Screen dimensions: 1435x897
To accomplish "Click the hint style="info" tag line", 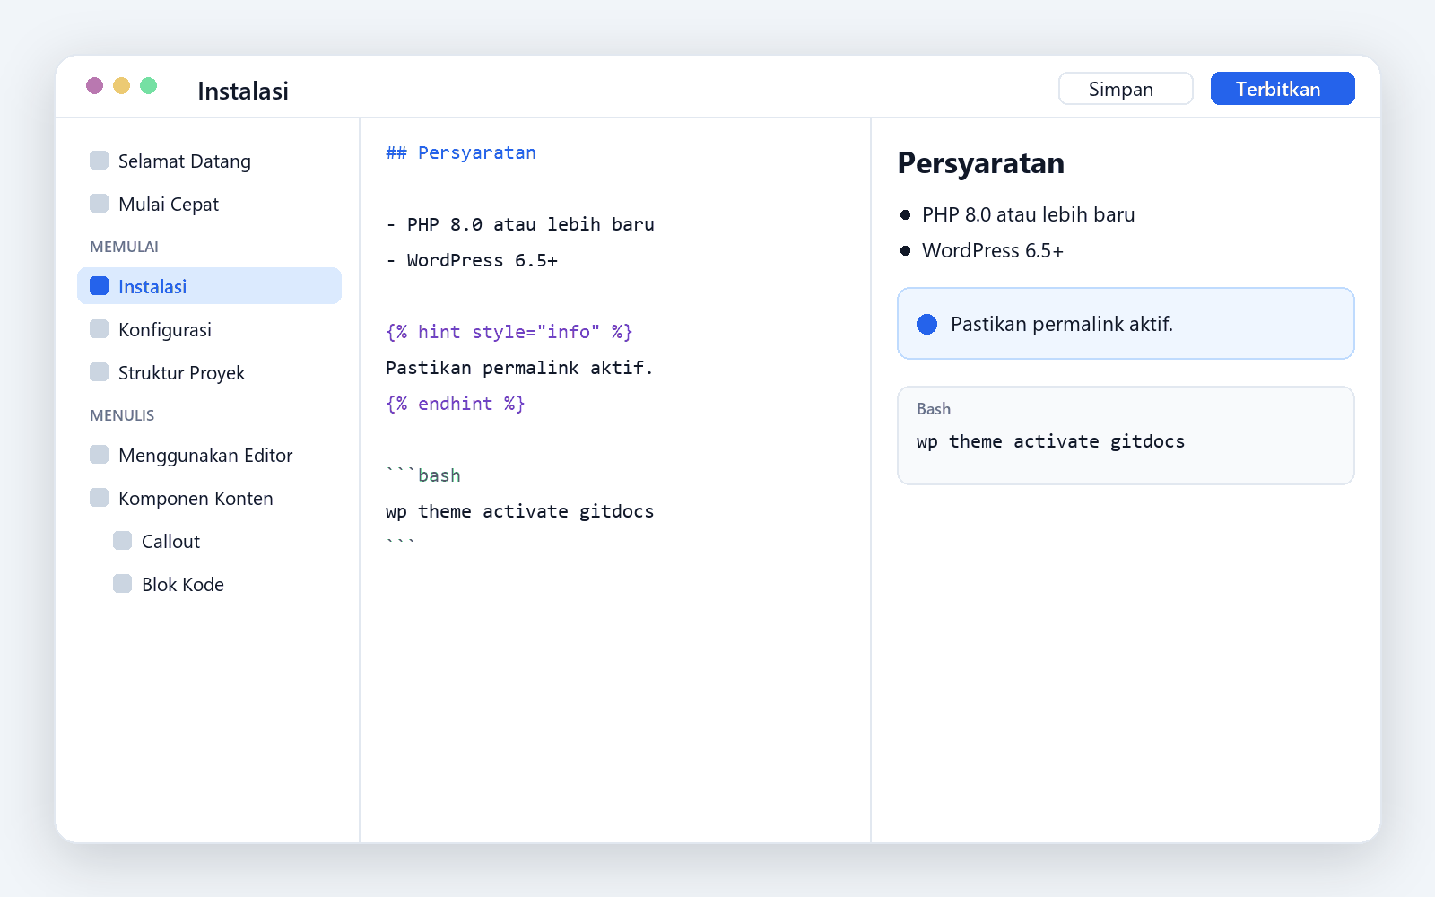I will (509, 332).
